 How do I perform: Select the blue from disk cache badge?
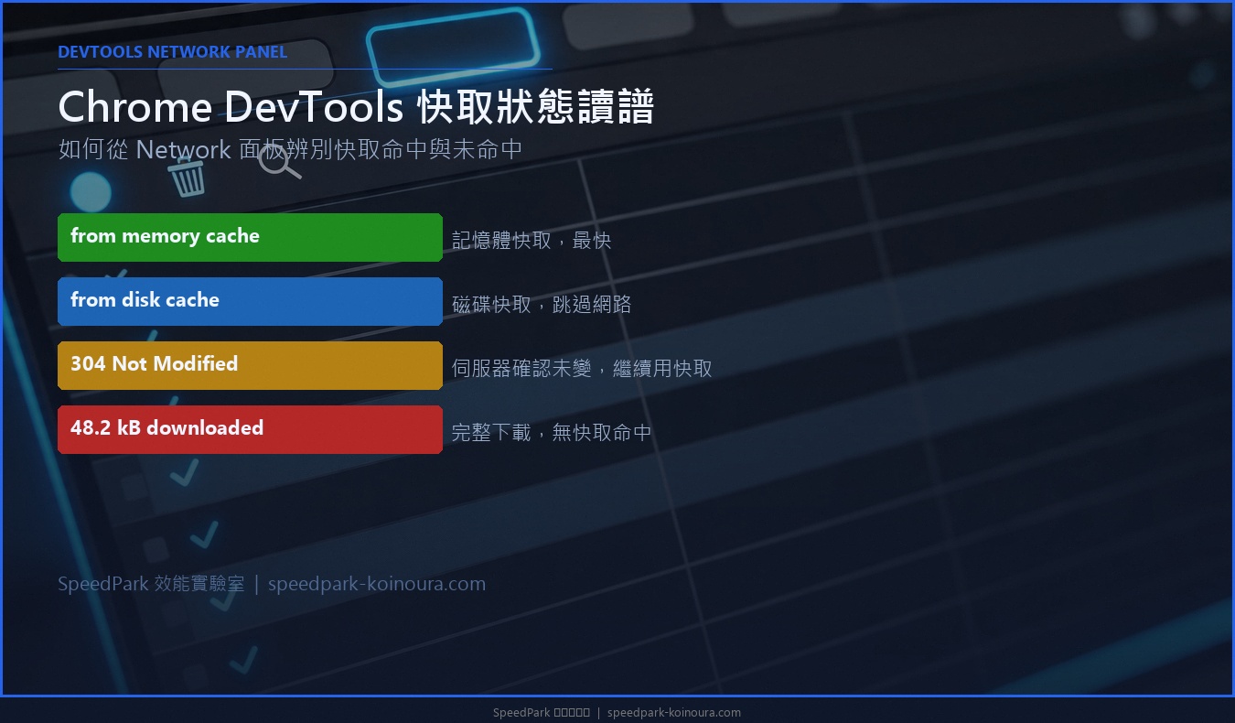[250, 301]
